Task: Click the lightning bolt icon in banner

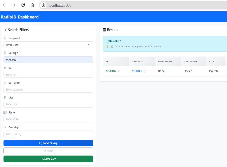Action: [108, 47]
